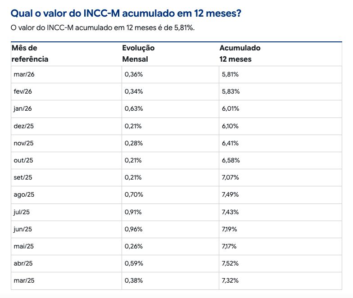Select the abr/25 month cell

[x=24, y=263]
